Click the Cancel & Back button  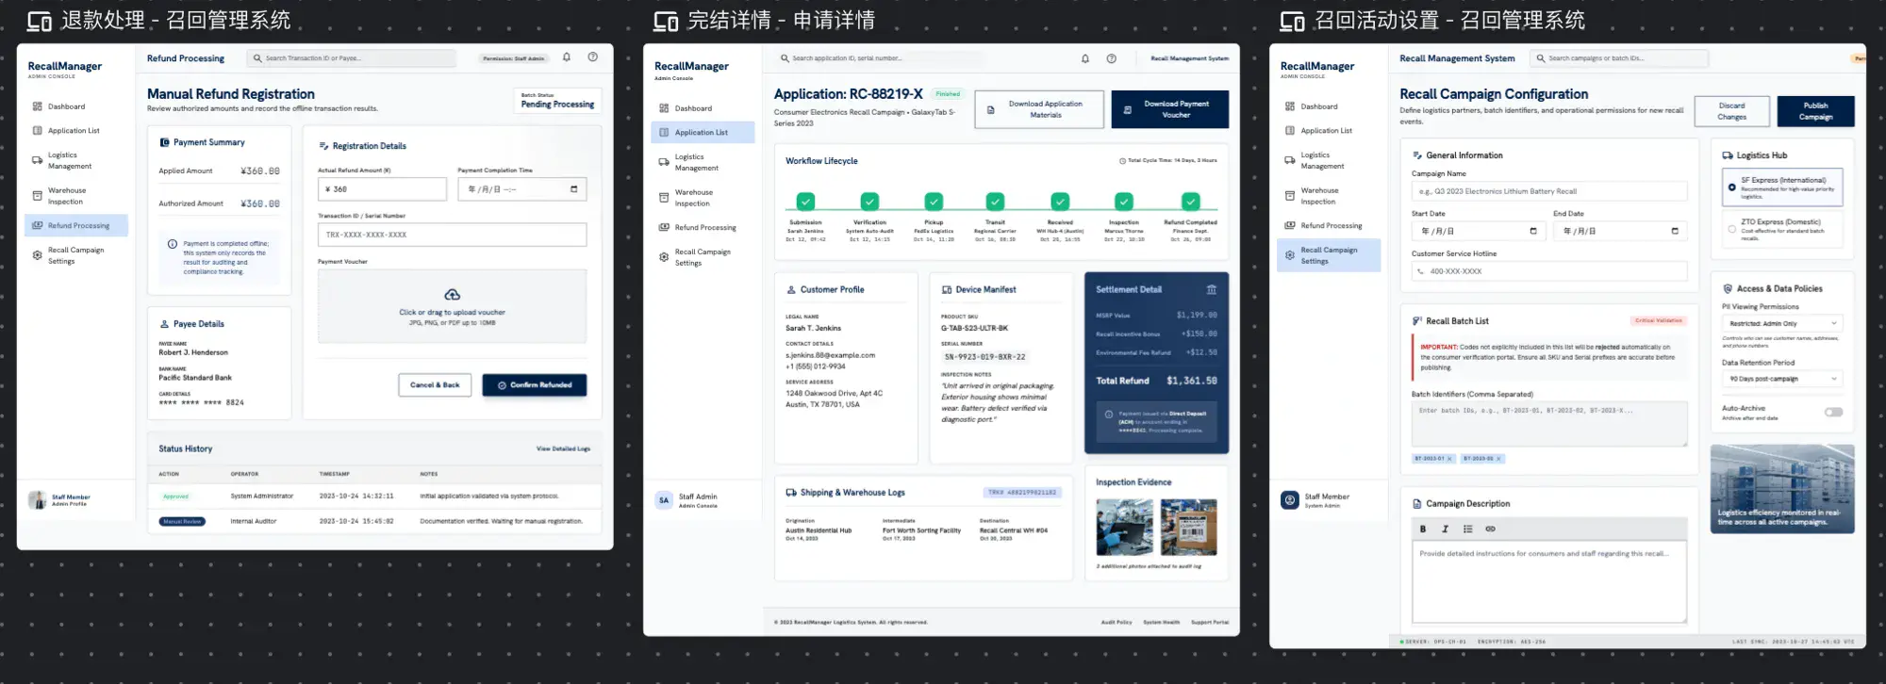coord(435,385)
